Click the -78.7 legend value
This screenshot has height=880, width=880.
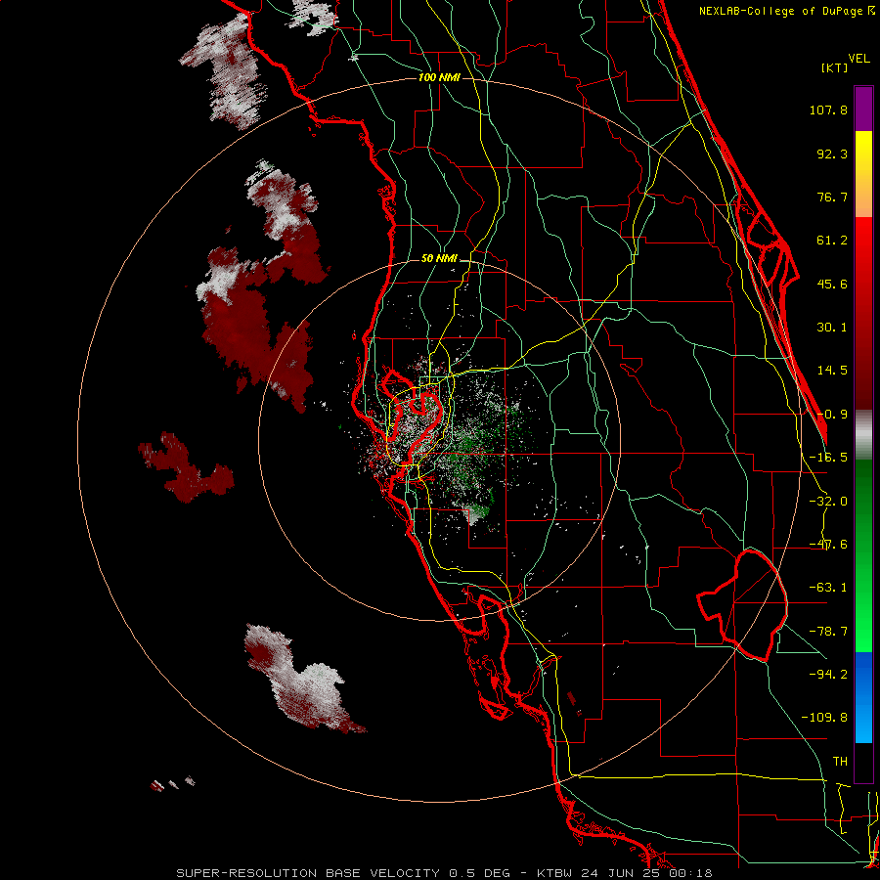click(828, 632)
